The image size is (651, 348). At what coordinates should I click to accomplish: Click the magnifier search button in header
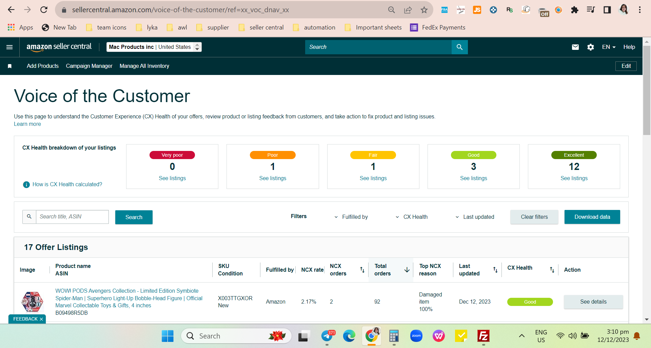459,47
